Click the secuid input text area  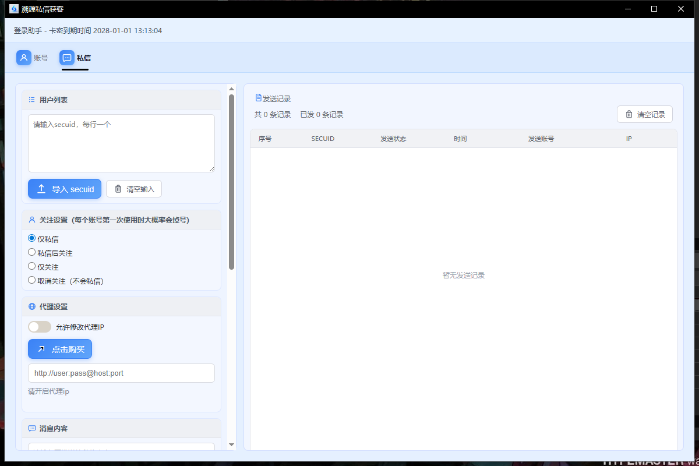tap(121, 143)
